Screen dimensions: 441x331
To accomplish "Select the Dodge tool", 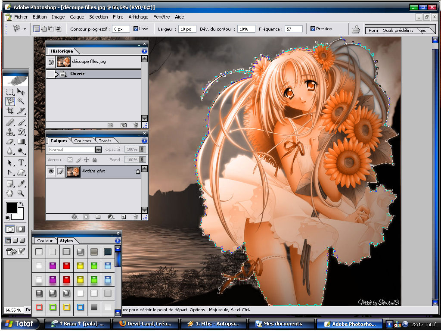I will 21,151.
